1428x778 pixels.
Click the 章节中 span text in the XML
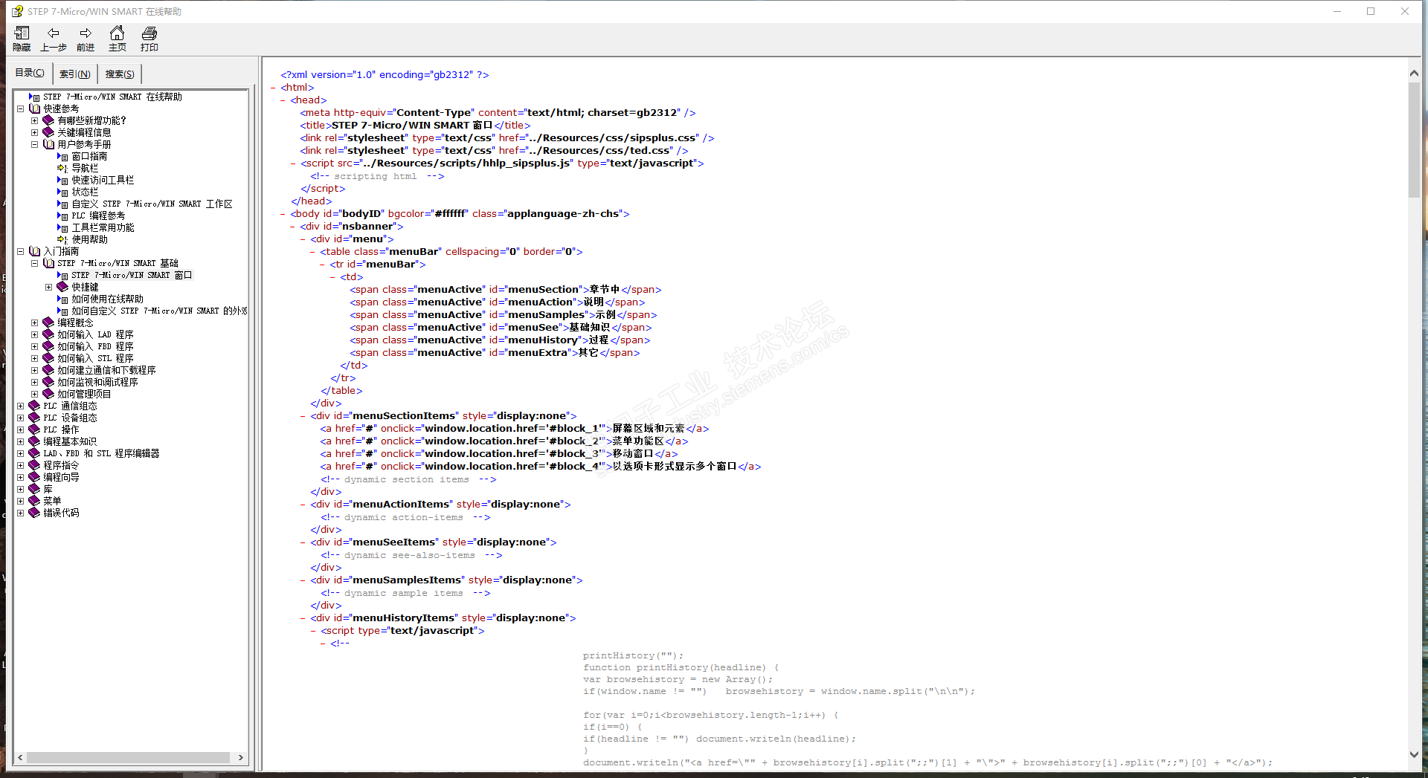605,290
